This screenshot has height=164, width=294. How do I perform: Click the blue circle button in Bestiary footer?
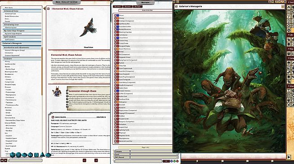click(x=171, y=161)
